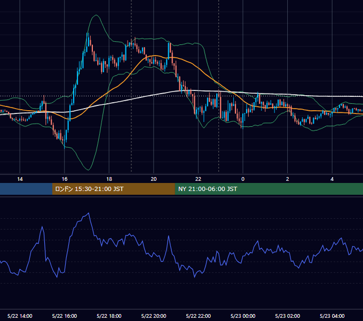Click the 18 hour axis label
The height and width of the screenshot is (321, 363).
[109, 179]
